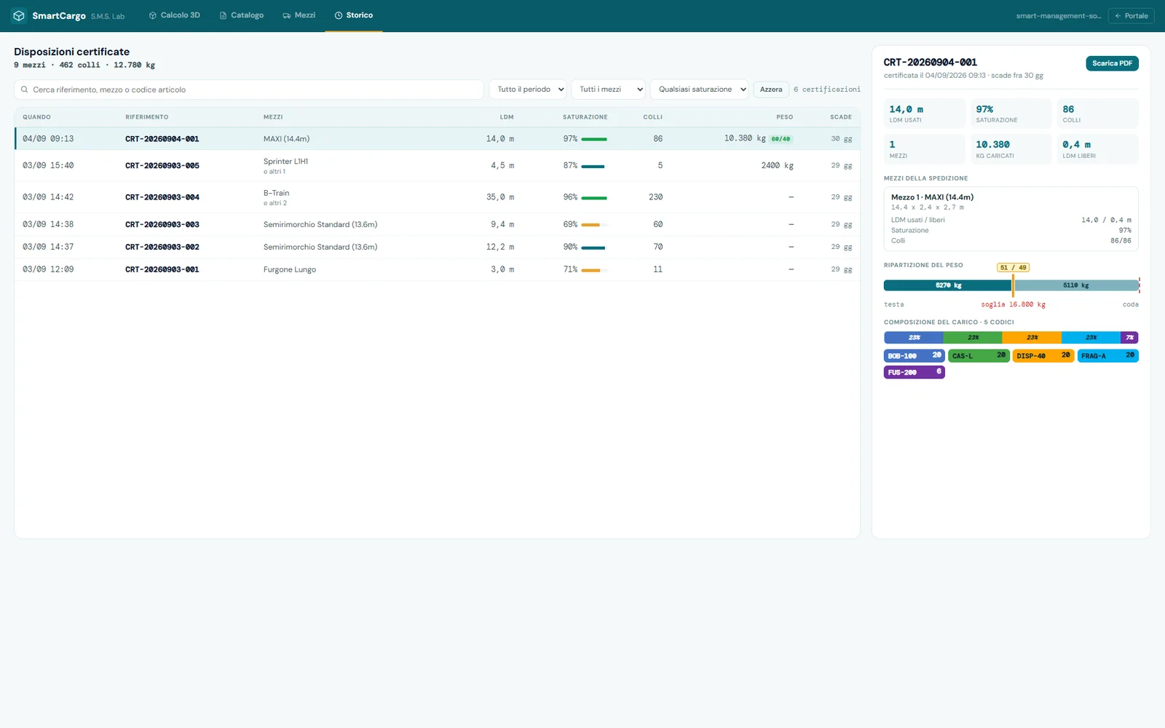Screen dimensions: 1165x728
Task: Go back via the Portale button
Action: click(1131, 16)
